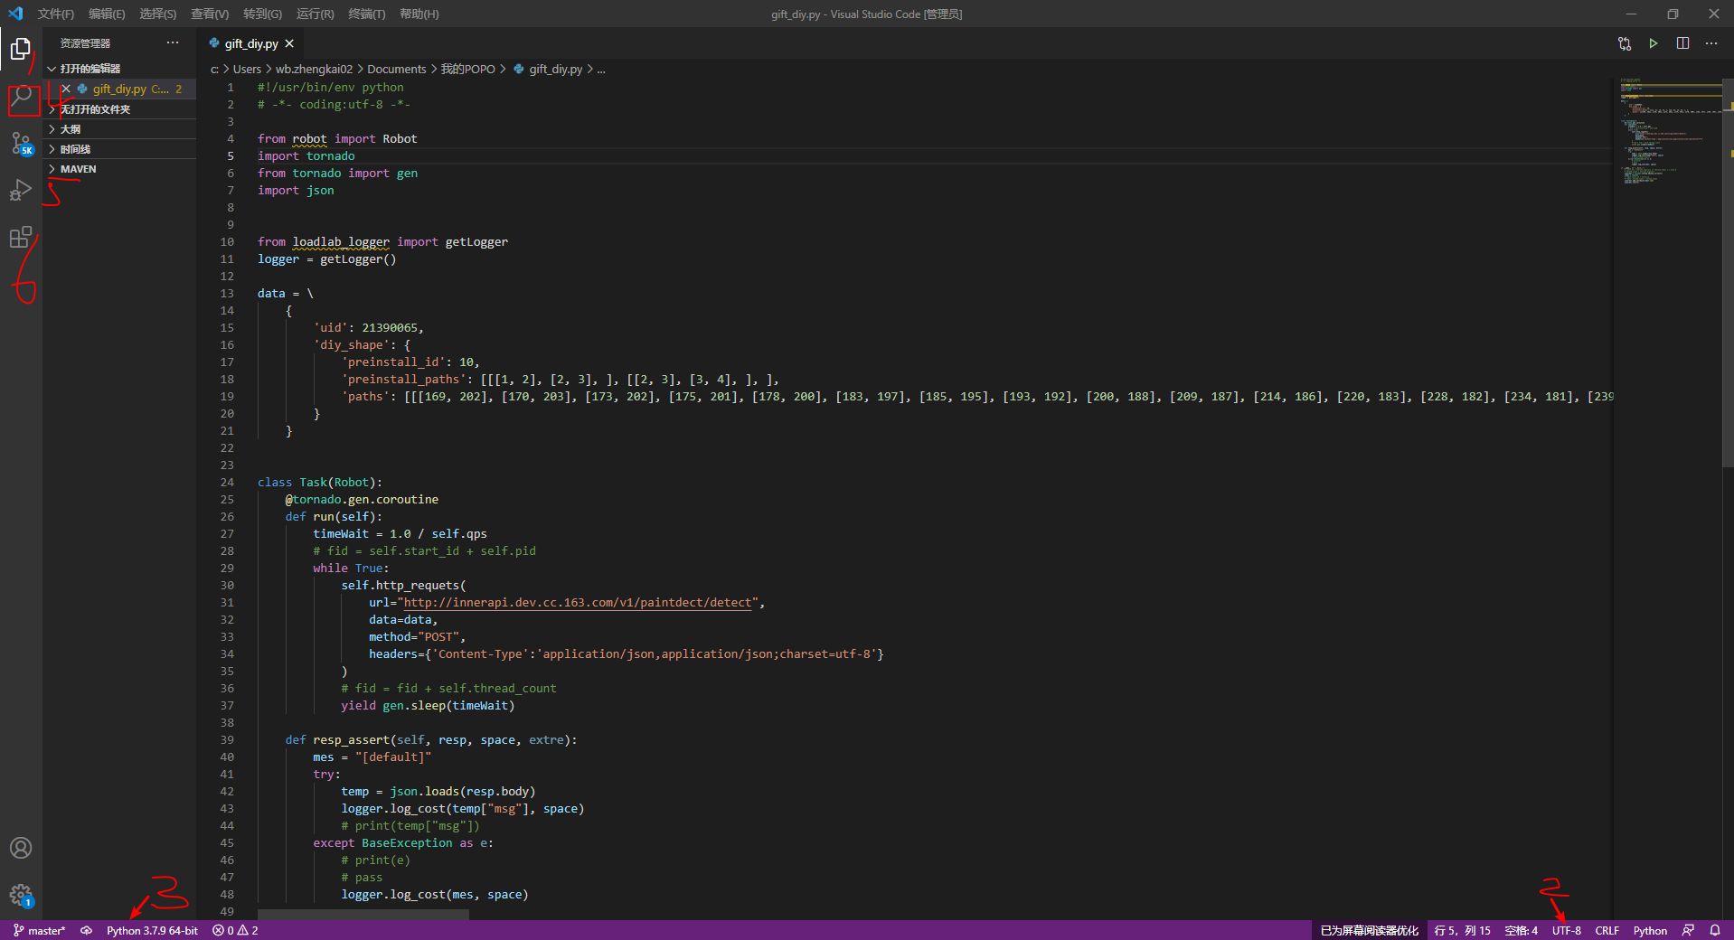Viewport: 1734px width, 940px height.
Task: Close the gift_diy.py editor tab
Action: [289, 43]
